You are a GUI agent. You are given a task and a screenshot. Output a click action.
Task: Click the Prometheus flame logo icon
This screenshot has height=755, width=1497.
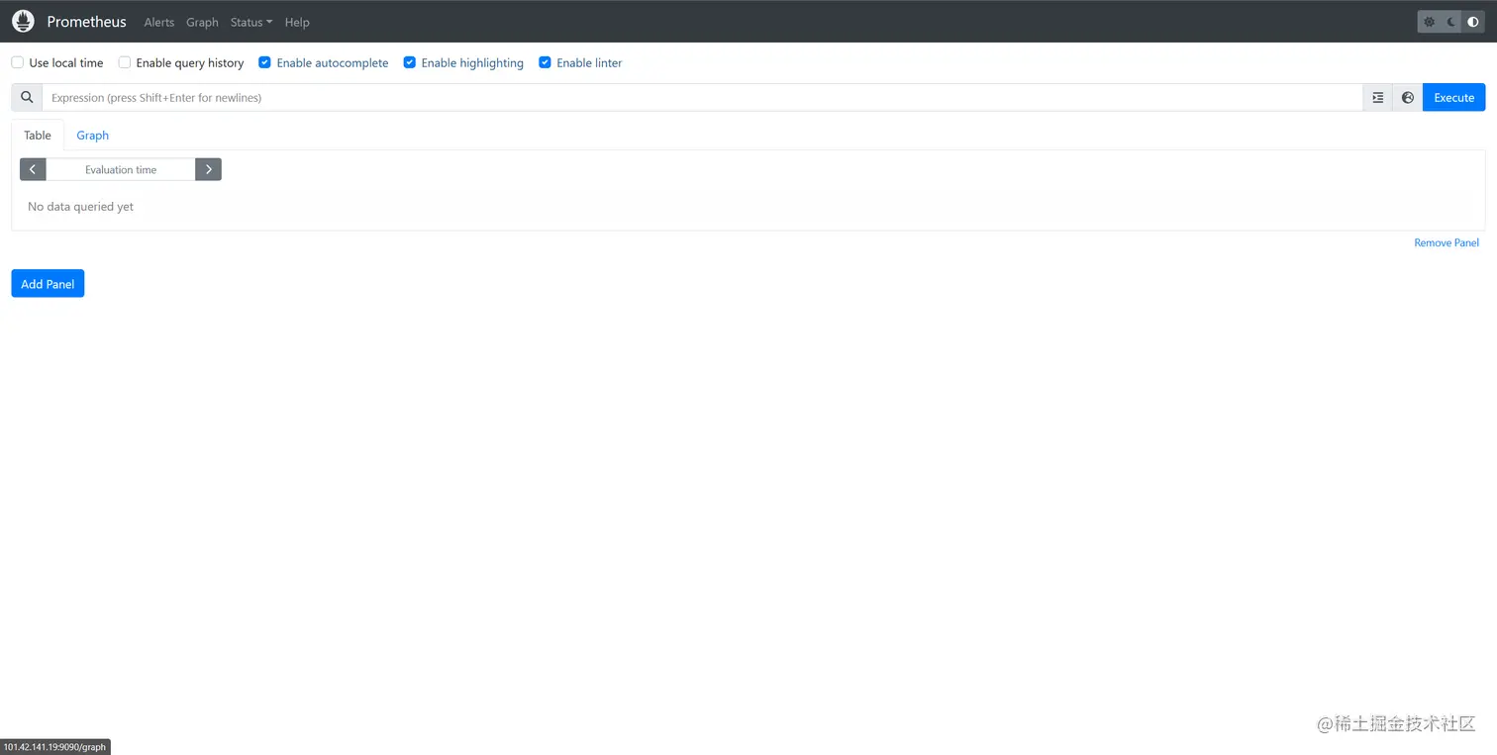tap(23, 21)
